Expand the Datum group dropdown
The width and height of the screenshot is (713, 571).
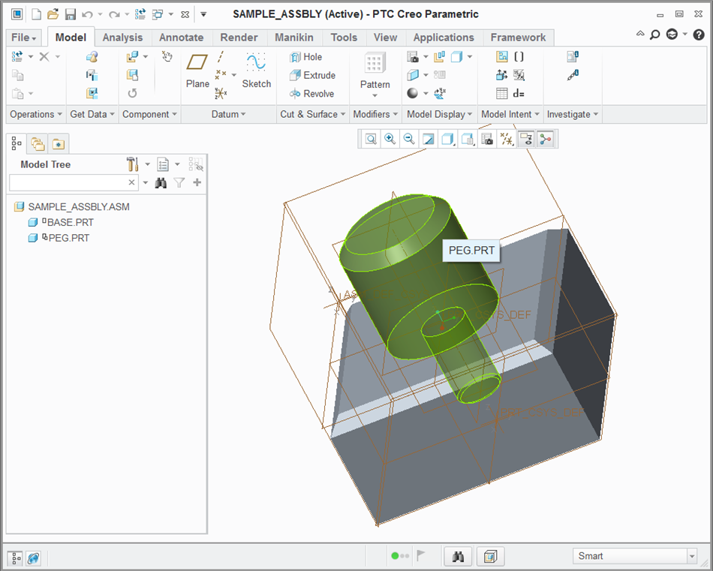tap(229, 115)
